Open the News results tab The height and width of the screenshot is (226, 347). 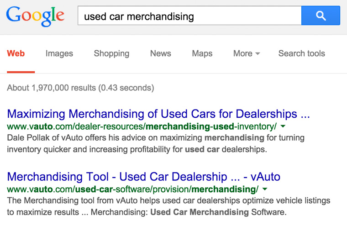(161, 53)
